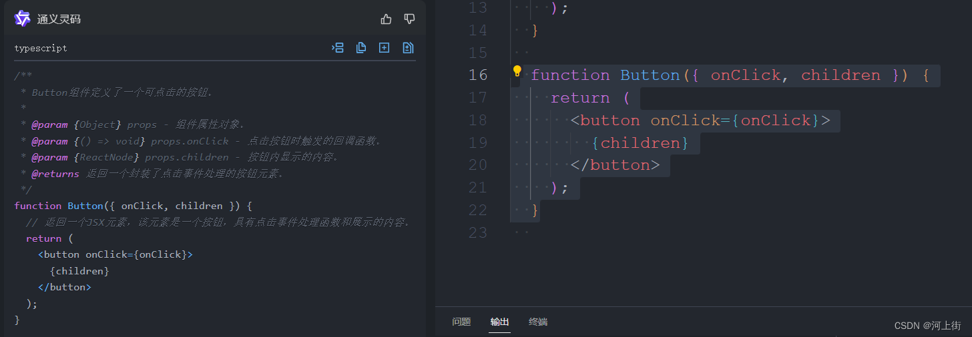
Task: Click the typescript language label
Action: click(x=41, y=48)
